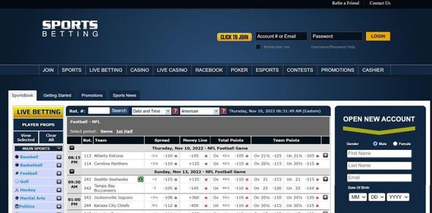Screen dimensions: 432x213
Task: Open the MM month dropdown
Action: coord(358,197)
